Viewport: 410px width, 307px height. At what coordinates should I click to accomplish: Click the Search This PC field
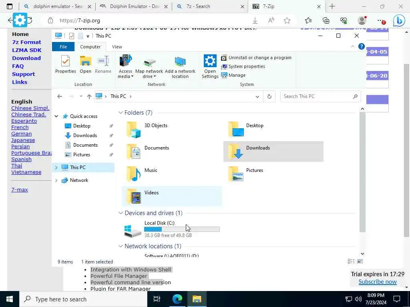[x=321, y=96]
